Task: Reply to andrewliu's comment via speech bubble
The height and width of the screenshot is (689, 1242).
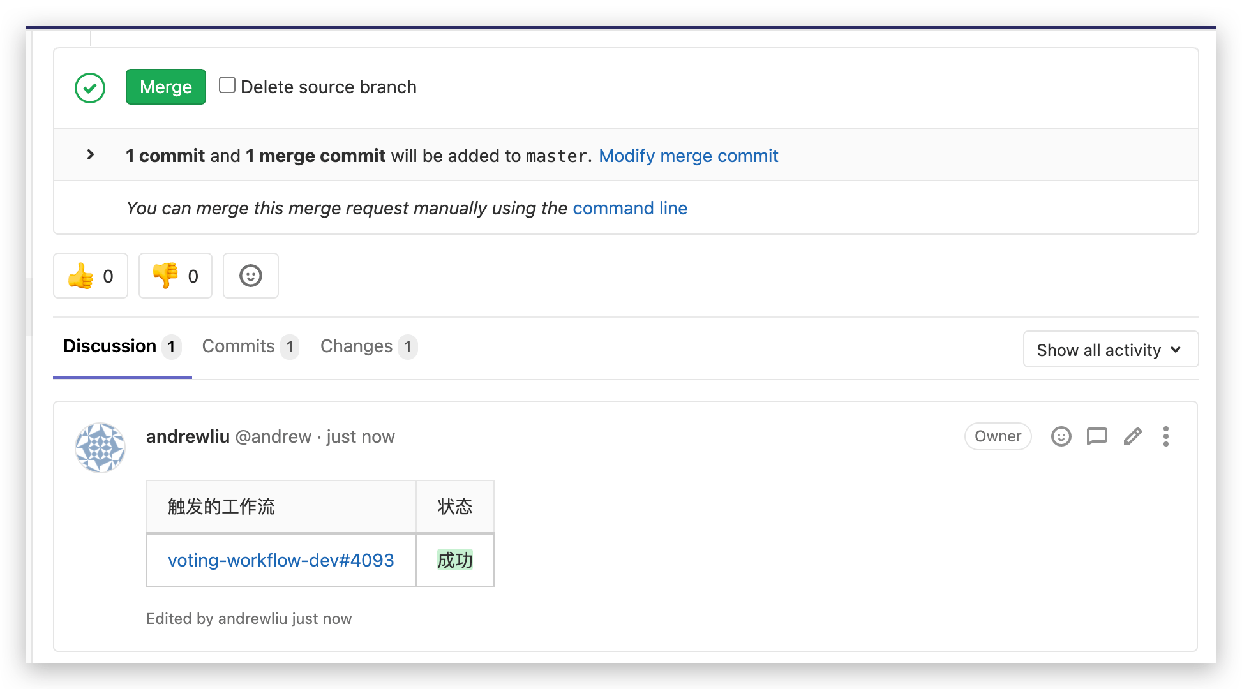Action: point(1096,436)
